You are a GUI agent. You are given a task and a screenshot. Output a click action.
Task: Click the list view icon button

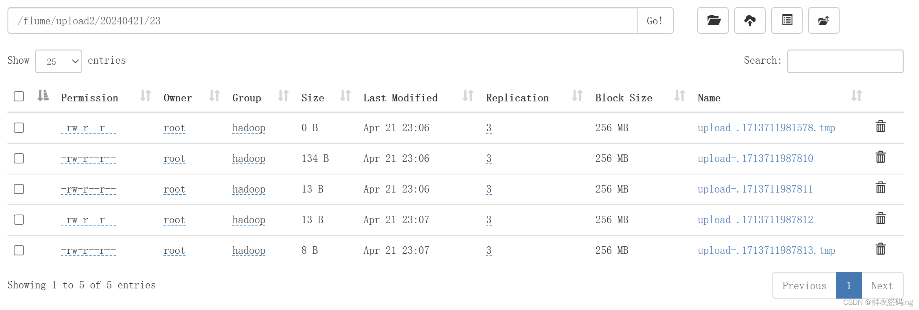point(787,20)
